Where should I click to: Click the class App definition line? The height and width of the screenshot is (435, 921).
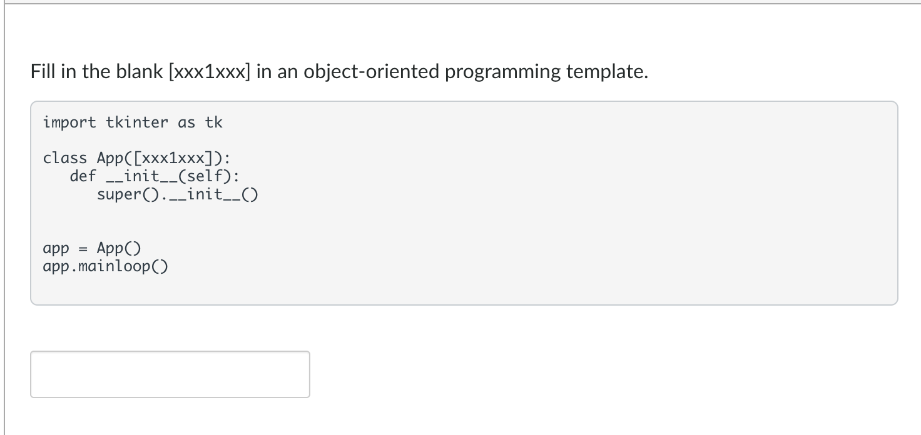pos(138,157)
